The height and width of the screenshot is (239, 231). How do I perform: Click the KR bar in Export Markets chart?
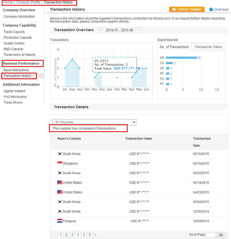coord(181,58)
